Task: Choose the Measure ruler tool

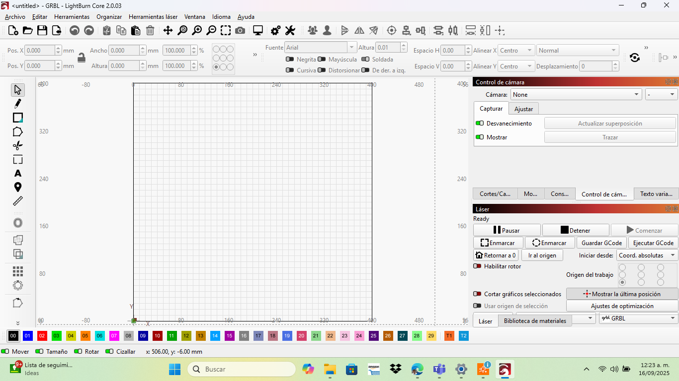Action: click(x=18, y=201)
